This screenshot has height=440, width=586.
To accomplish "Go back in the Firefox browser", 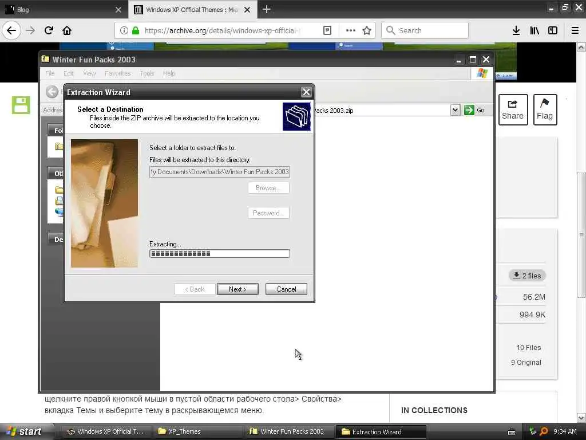I will tap(11, 30).
